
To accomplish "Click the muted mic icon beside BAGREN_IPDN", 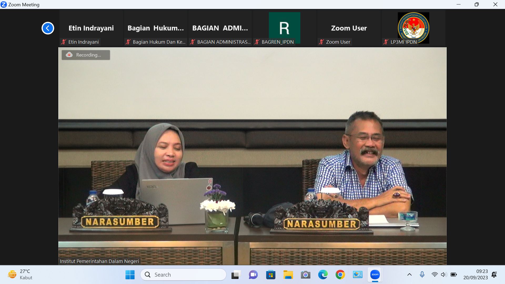I will [x=257, y=42].
